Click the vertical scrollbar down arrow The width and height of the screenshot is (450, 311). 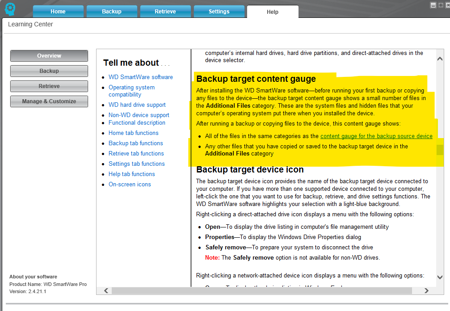[x=440, y=277]
